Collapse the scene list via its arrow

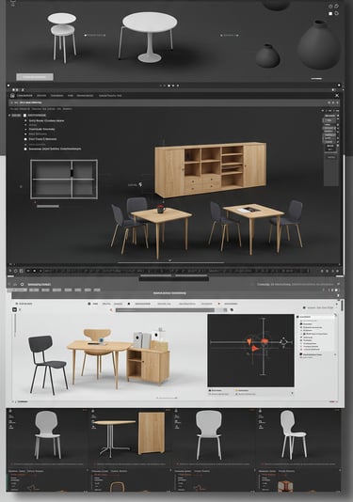pyautogui.click(x=9, y=116)
